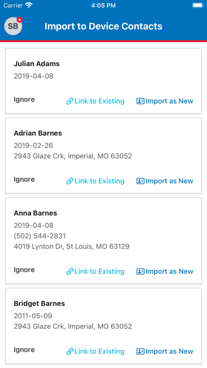
Task: Click contact card icon for Anna Barnes
Action: point(140,271)
